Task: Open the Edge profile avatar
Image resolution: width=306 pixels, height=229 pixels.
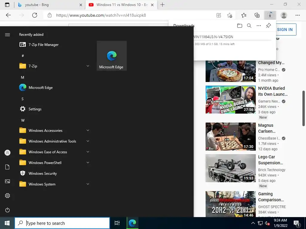Action: (x=284, y=15)
